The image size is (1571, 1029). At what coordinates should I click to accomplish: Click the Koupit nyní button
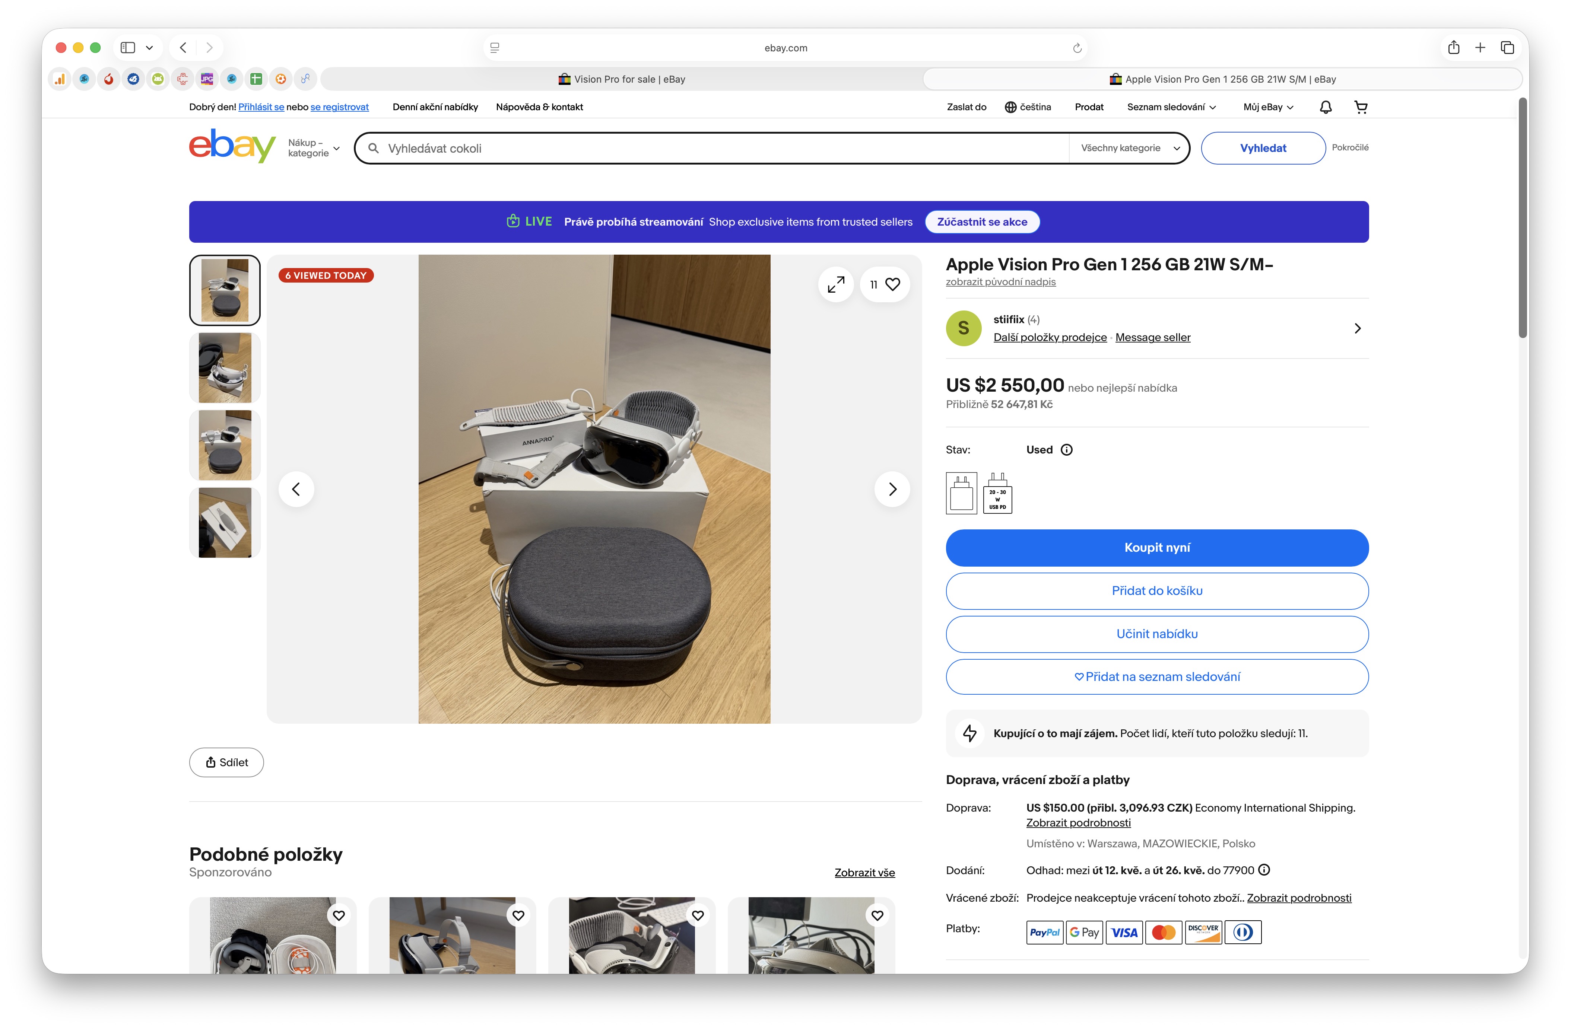[1156, 548]
